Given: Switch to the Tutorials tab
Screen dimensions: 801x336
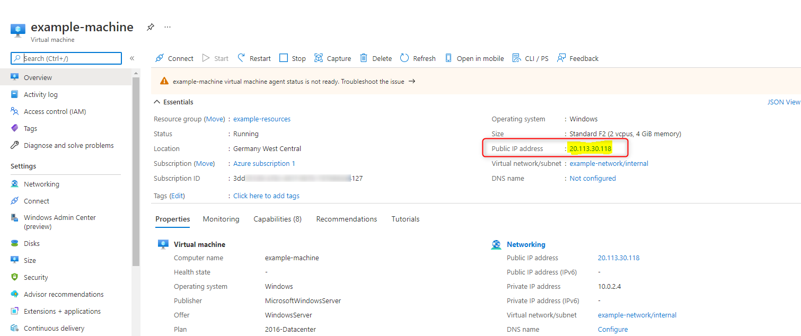Looking at the screenshot, I should coord(406,219).
